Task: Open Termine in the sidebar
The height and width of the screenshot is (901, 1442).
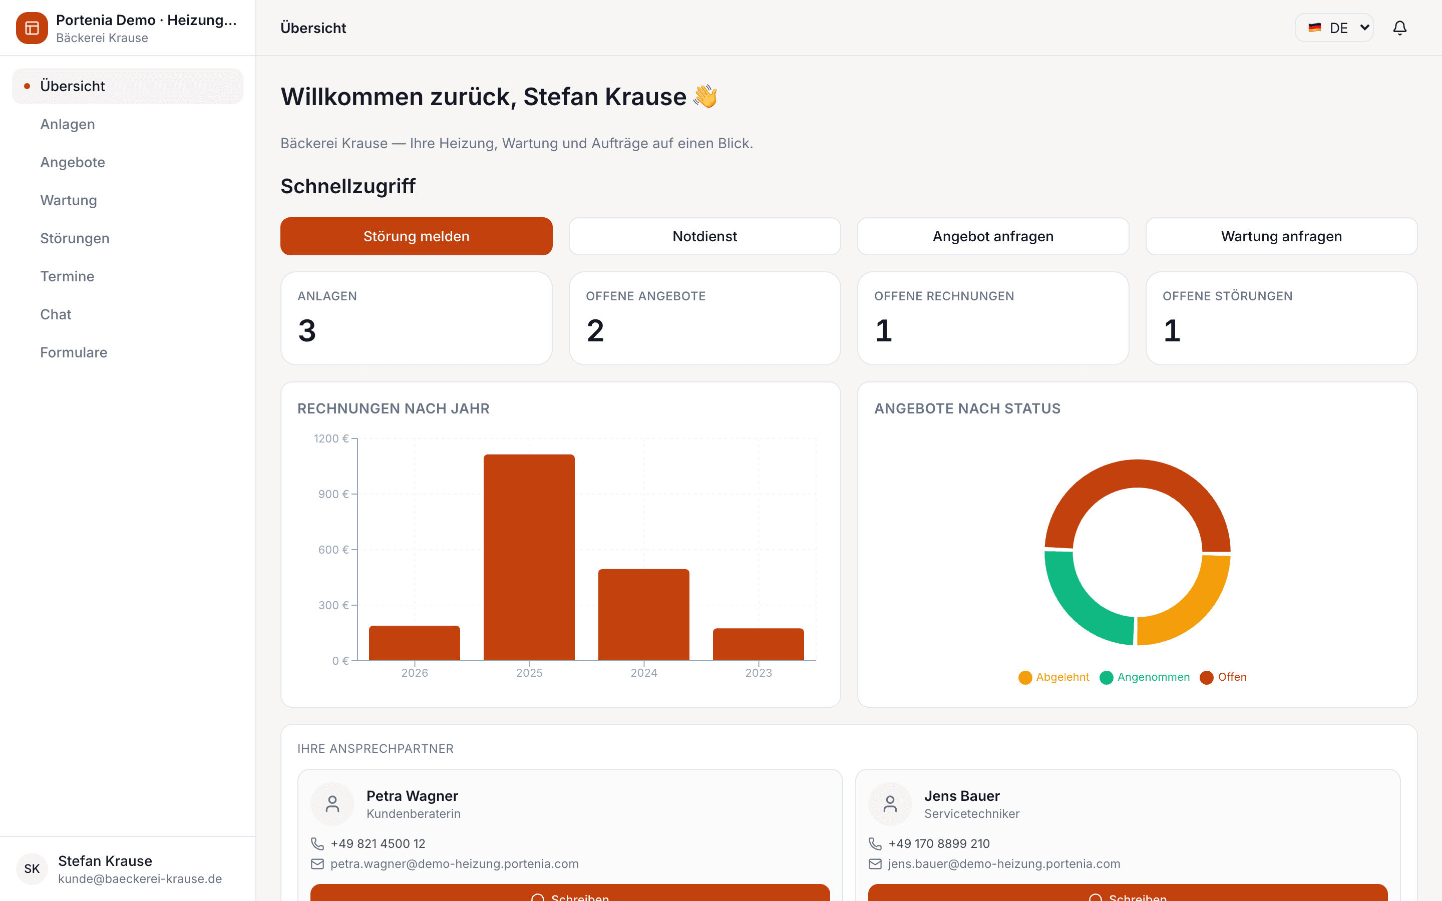Action: pos(128,276)
